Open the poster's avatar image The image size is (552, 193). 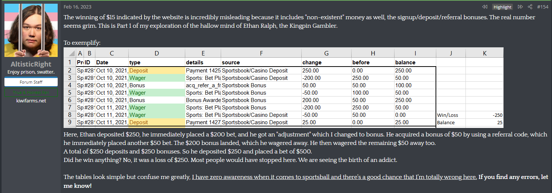(x=31, y=30)
